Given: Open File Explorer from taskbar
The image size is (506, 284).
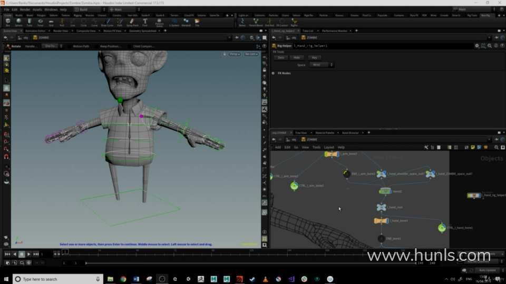Looking at the screenshot, I should tap(110, 279).
